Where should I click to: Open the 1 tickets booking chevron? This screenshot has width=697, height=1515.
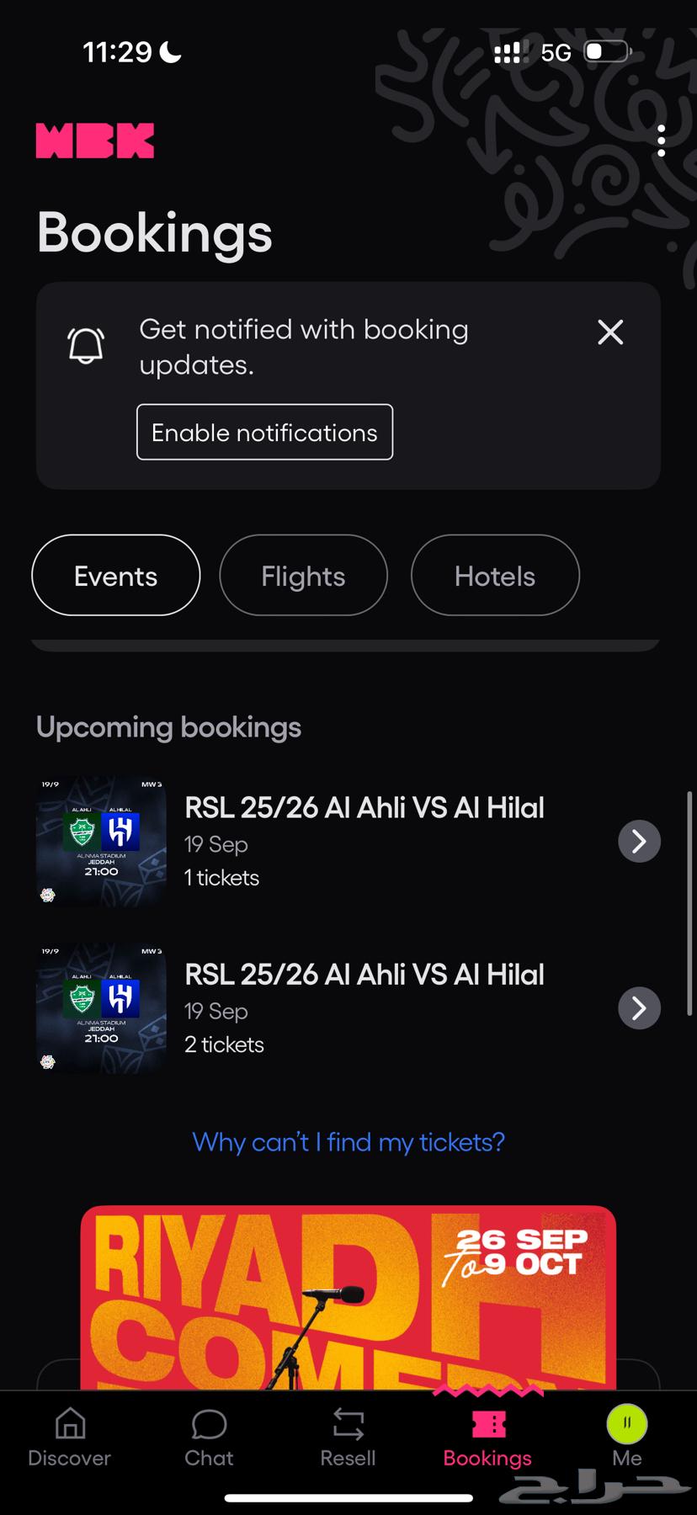[x=639, y=841]
